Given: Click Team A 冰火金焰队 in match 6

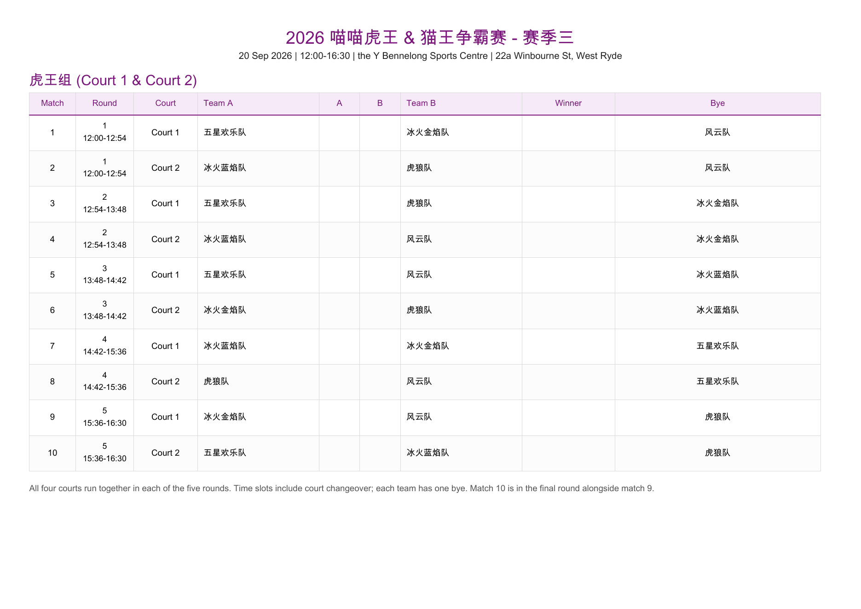Looking at the screenshot, I should tap(225, 310).
